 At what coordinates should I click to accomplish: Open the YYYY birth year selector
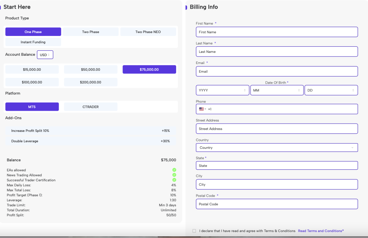[222, 90]
